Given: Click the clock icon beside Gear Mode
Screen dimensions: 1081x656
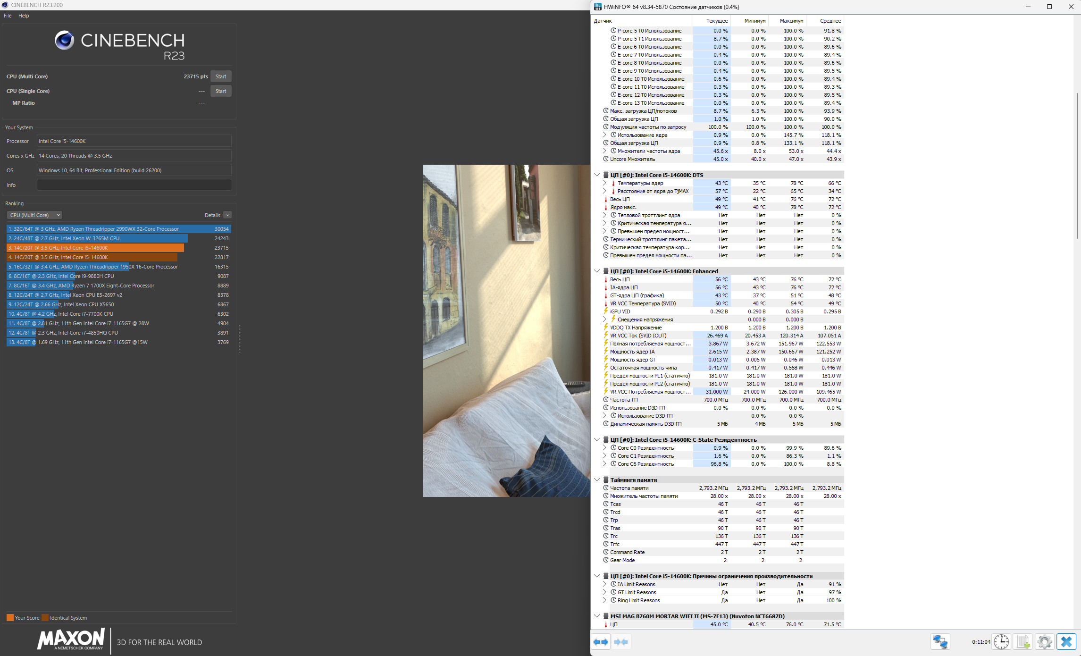Looking at the screenshot, I should (606, 560).
